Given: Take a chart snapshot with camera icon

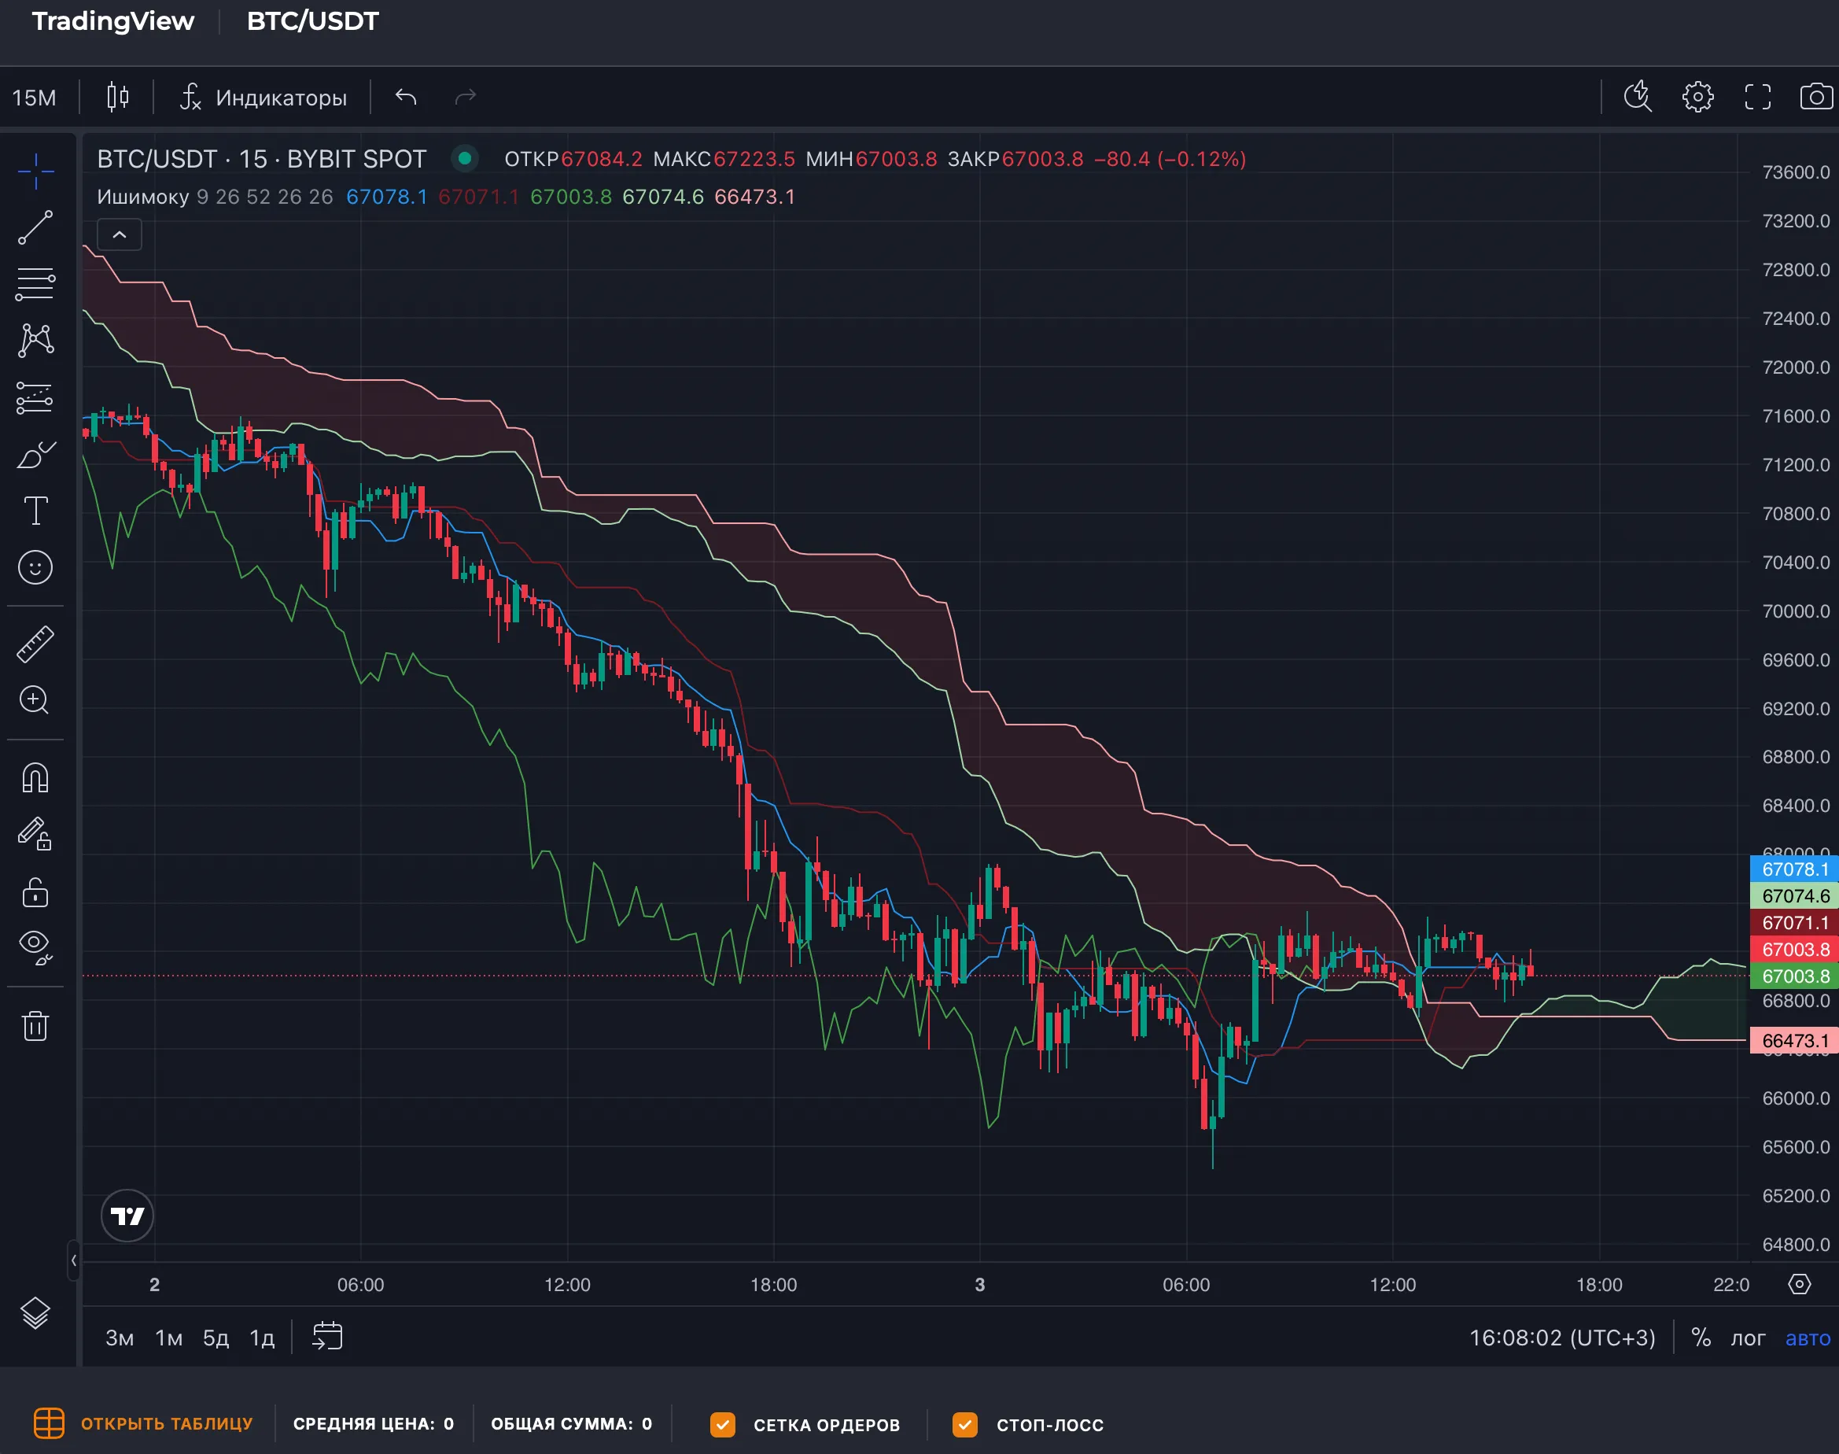Looking at the screenshot, I should click(x=1816, y=96).
